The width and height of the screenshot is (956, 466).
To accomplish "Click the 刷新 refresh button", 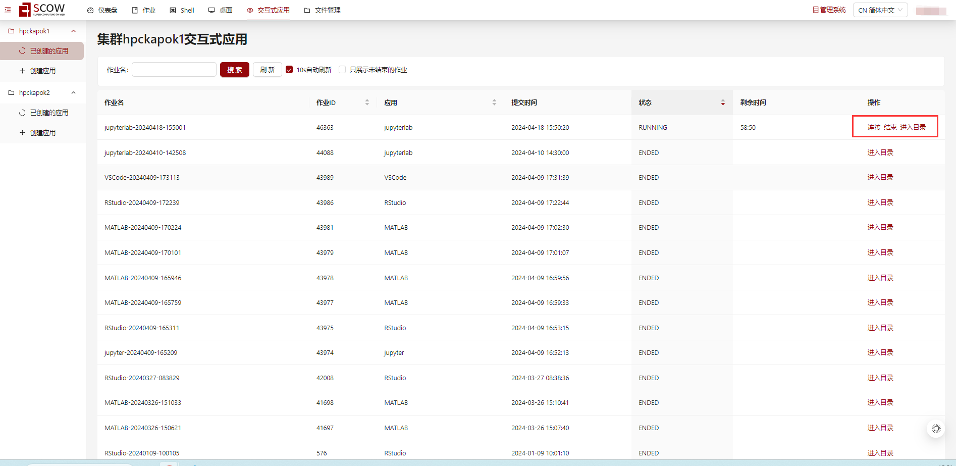I will click(268, 70).
